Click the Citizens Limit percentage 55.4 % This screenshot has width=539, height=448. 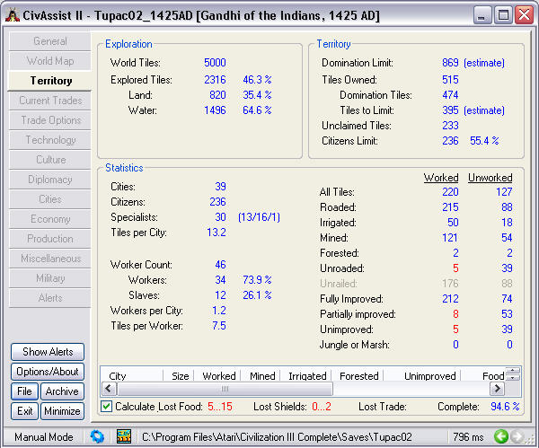tap(484, 141)
